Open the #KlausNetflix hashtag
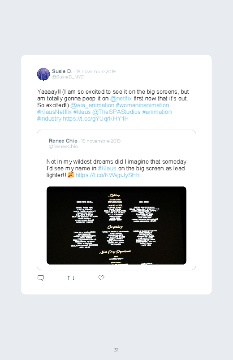233x360 pixels. click(54, 112)
